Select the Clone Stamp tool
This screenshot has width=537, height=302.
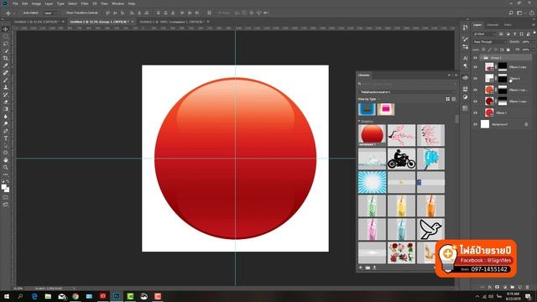[x=6, y=87]
